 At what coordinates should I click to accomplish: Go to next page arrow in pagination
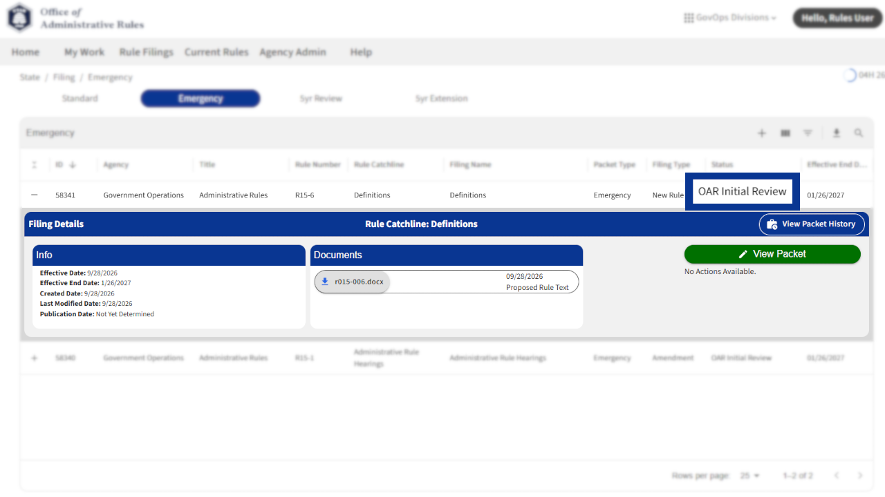(x=860, y=476)
